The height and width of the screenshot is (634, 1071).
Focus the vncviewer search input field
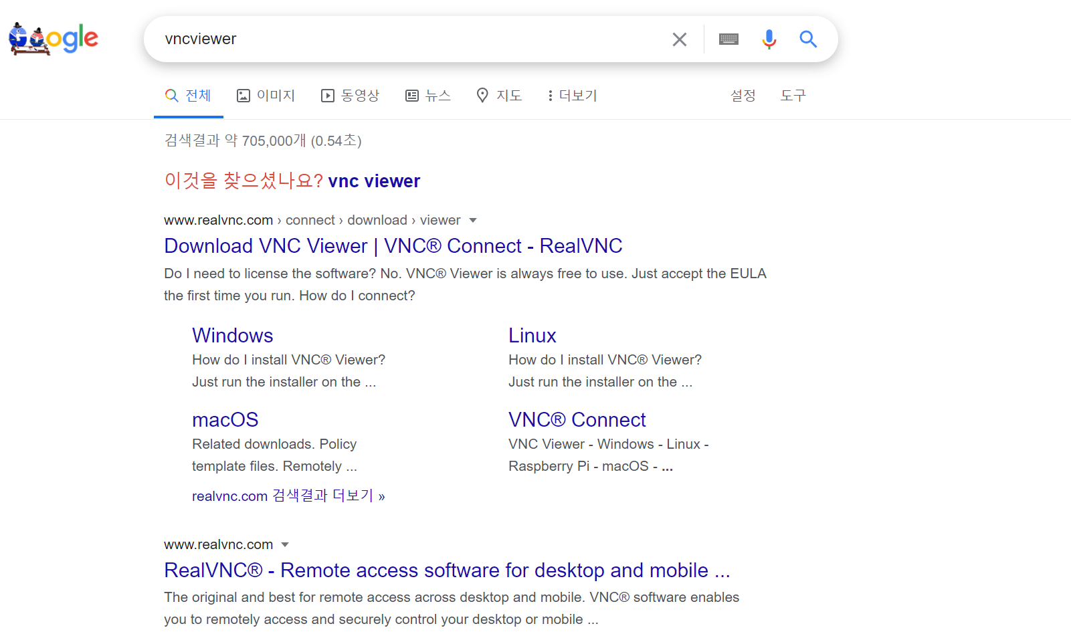(x=411, y=39)
